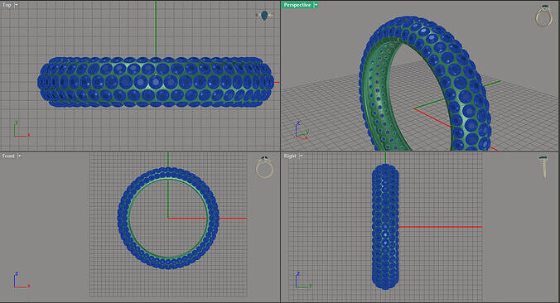560x303 pixels.
Task: Click the ring thumbnail in Perspective viewport corner
Action: click(x=543, y=16)
